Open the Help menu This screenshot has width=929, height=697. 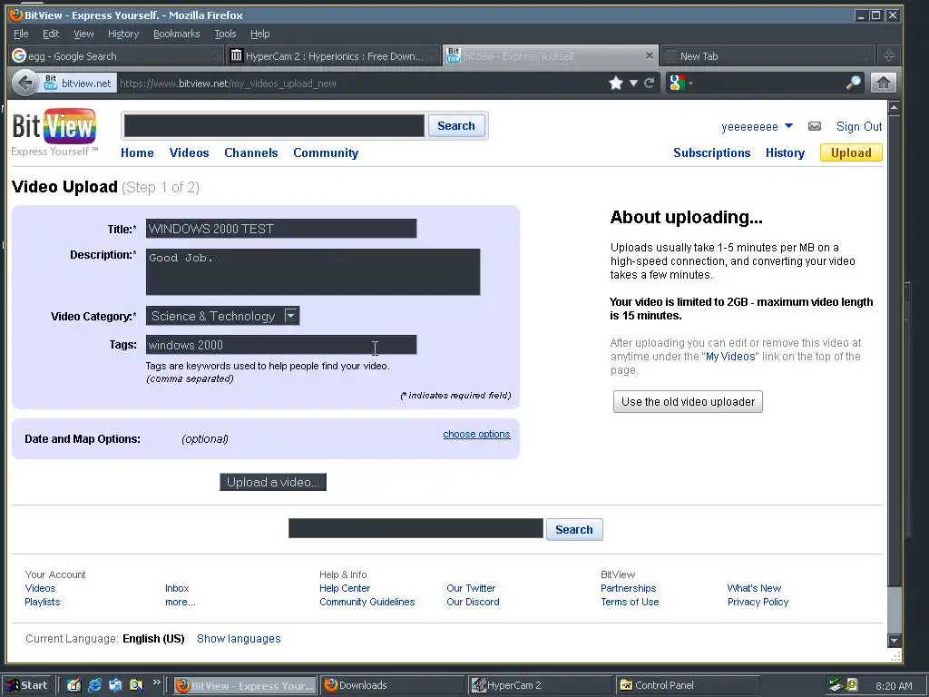click(x=259, y=34)
